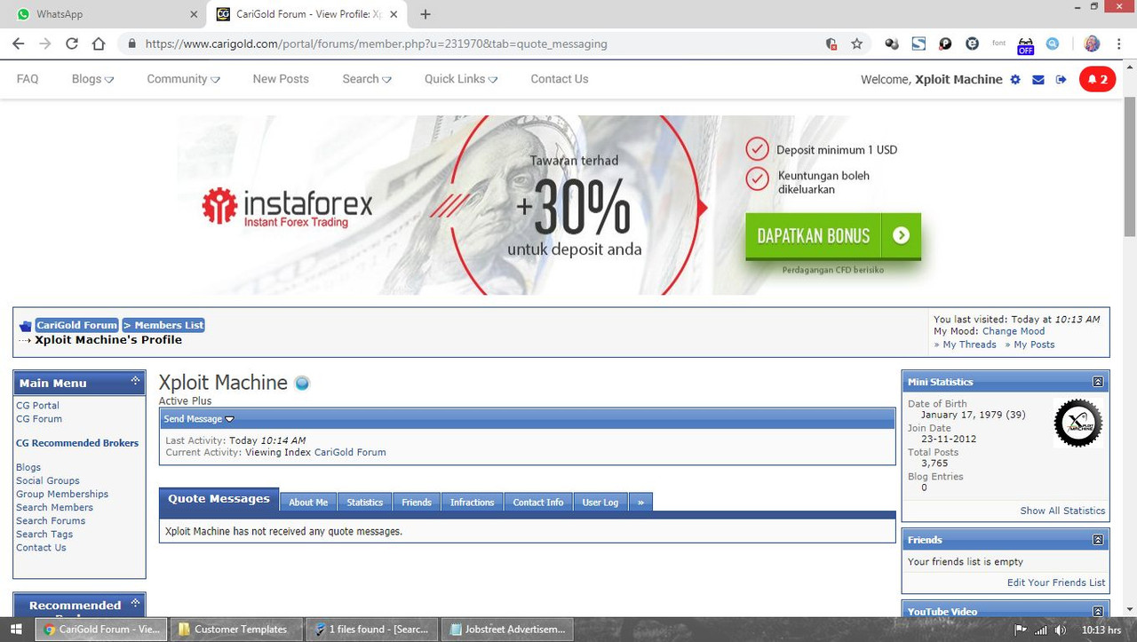Switch to the Contact Info tab

pyautogui.click(x=538, y=502)
